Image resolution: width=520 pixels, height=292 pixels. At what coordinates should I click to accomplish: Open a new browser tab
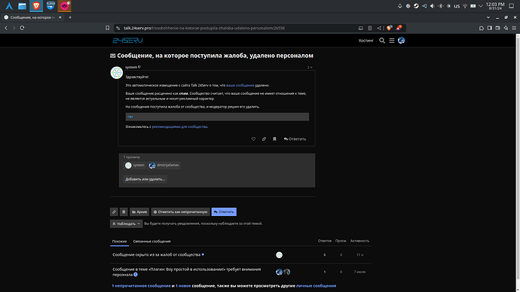point(70,17)
